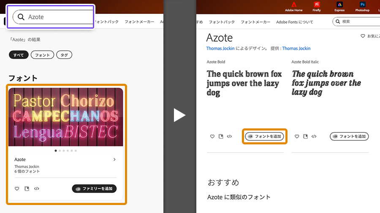380x213 pixels.
Task: Click the Azote Bold sample text
Action: click(x=244, y=83)
